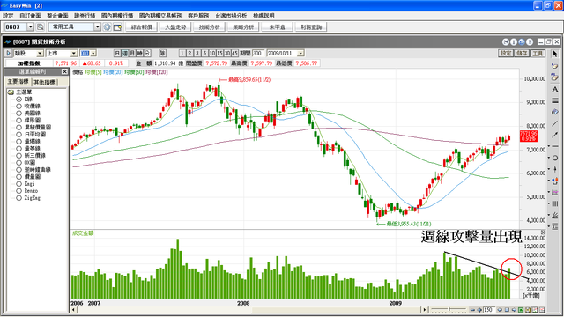Click the zoom-out minus icon beside 150 field
The width and height of the screenshot is (564, 317).
472,310
